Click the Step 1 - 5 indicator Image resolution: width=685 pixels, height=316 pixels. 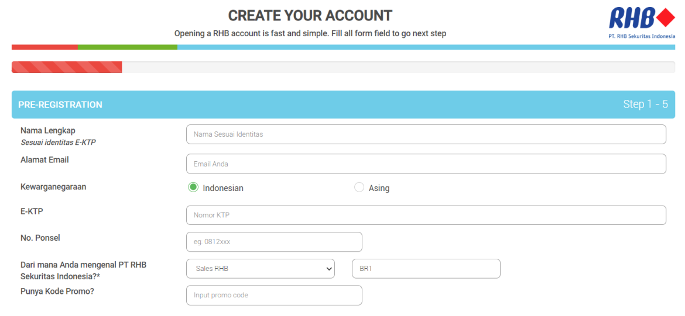pos(645,105)
